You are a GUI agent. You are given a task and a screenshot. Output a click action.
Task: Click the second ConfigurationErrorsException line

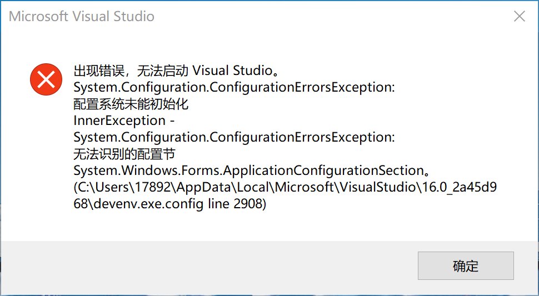[234, 137]
